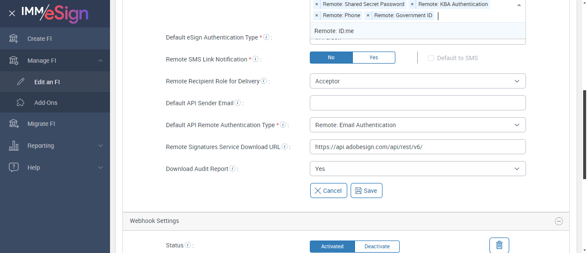Click the Cancel button
The image size is (587, 253).
coord(328,191)
